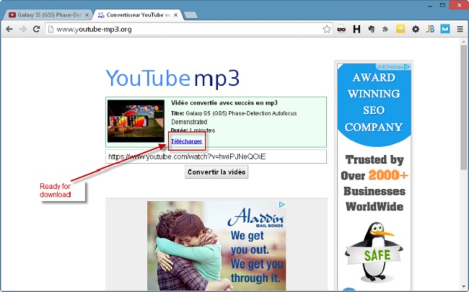Click the SAFE penguin ad image
Screen dimensions: 469x292
pos(374,252)
